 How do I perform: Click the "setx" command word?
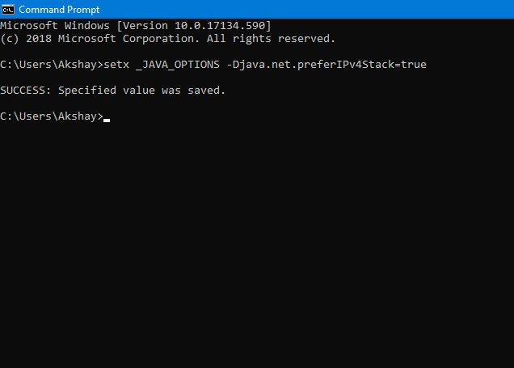click(116, 64)
